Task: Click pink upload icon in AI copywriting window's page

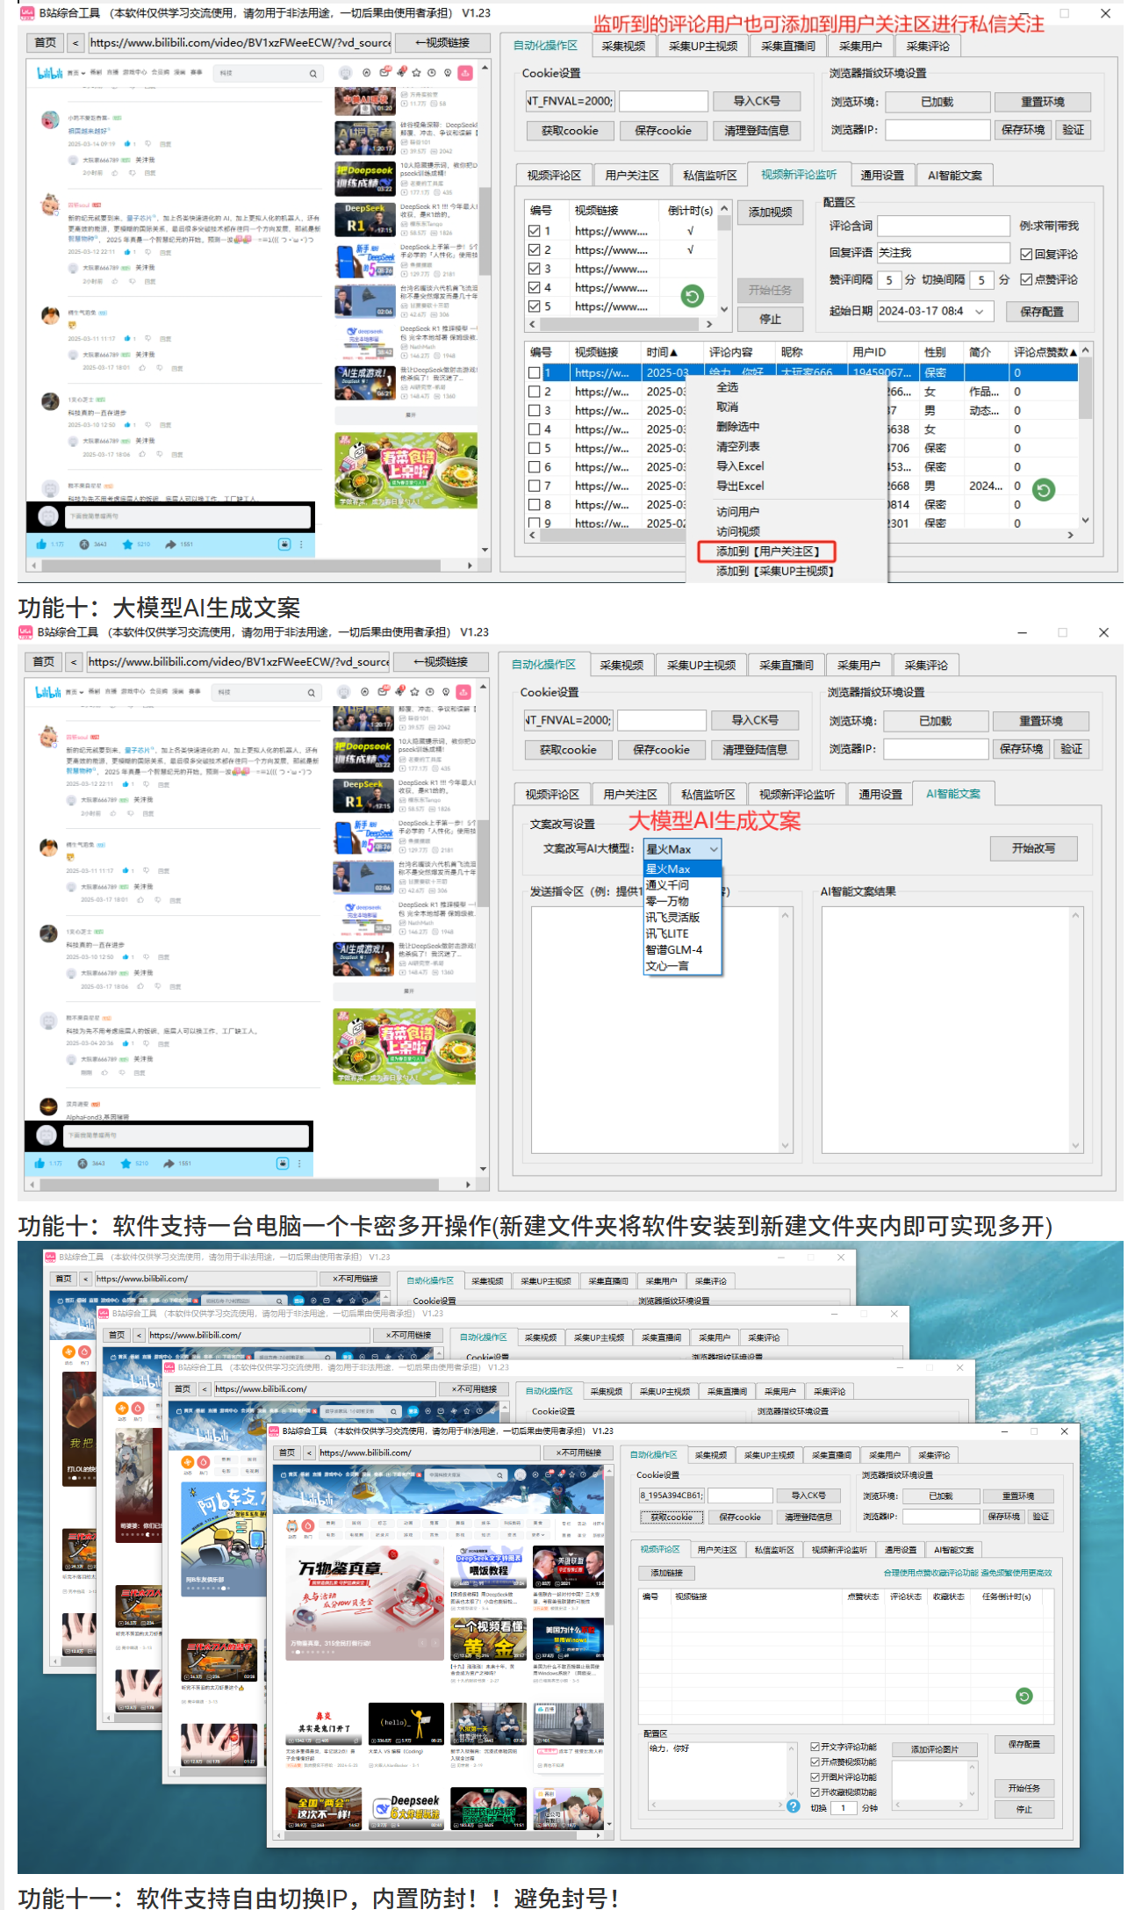Action: [x=463, y=692]
